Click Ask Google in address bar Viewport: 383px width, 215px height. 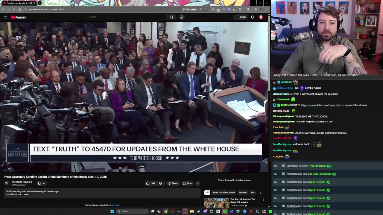[190, 9]
